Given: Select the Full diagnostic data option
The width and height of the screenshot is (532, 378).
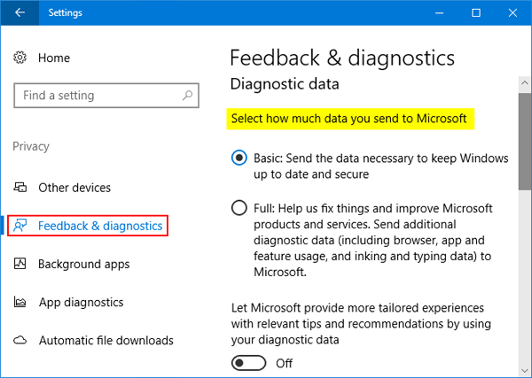Looking at the screenshot, I should 239,208.
